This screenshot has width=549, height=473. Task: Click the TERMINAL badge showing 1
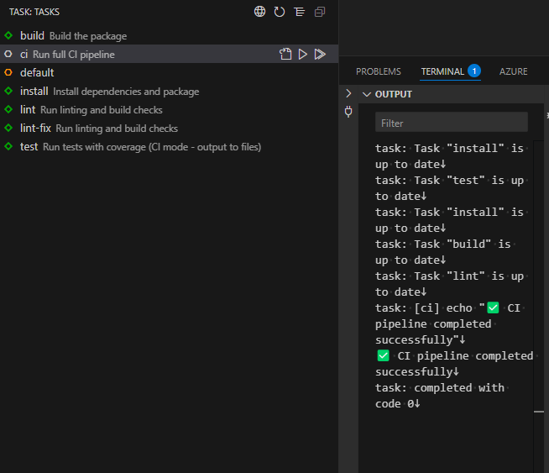tap(474, 71)
